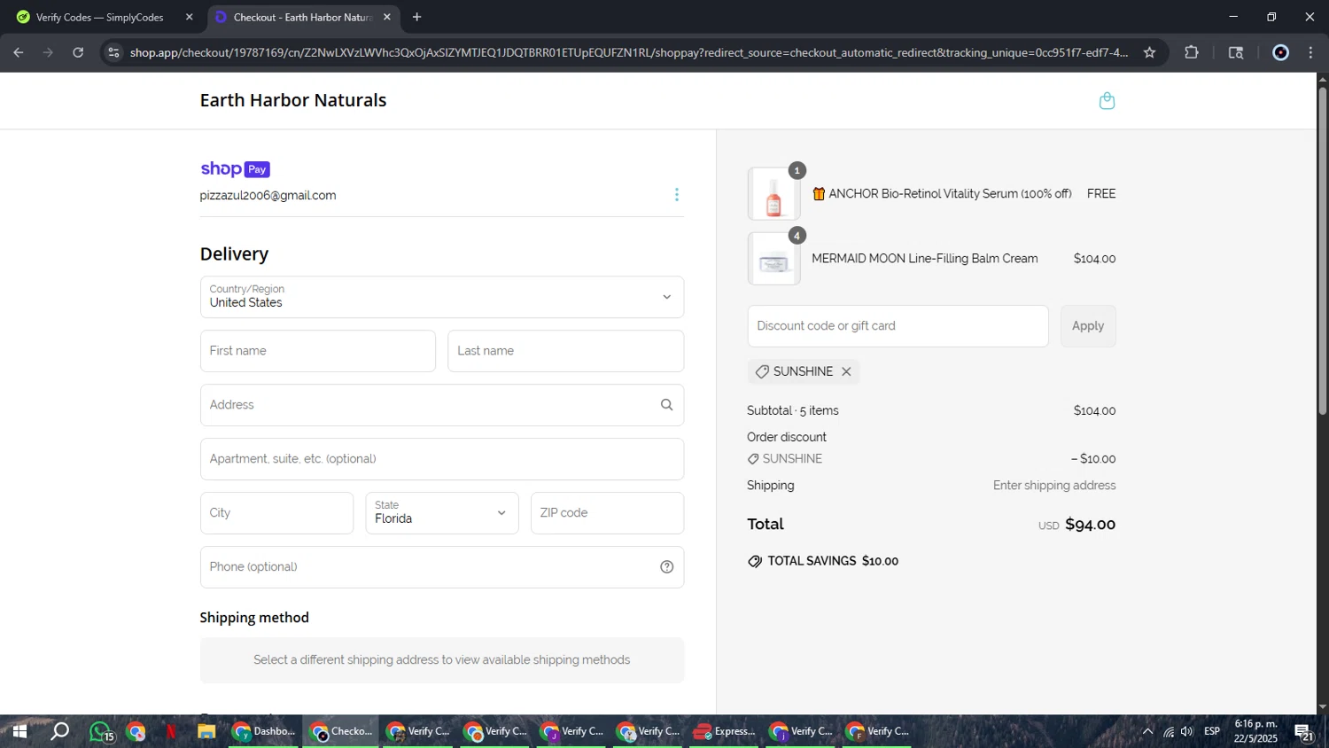Click the gift icon beside ANCHOR serum
This screenshot has width=1329, height=748.
(819, 194)
